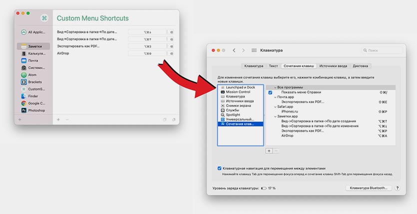Select Источники ввода category in shortcuts list

(x=240, y=101)
